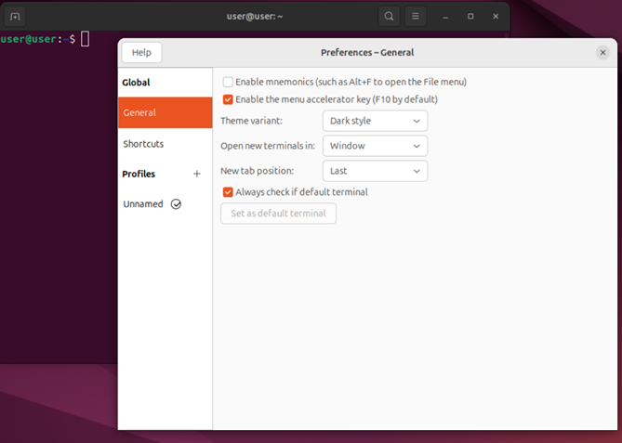
Task: Click the default profile checkmark beside Unnamed
Action: (176, 204)
